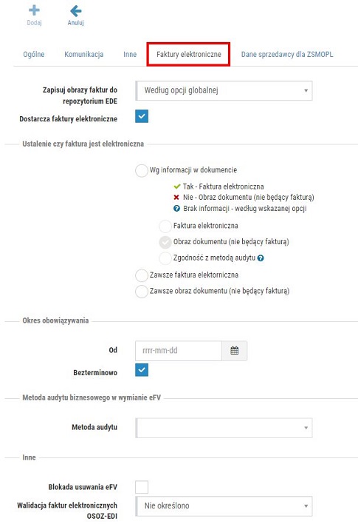Screen dimensions: 358x524
Task: Open the Według opcji globalnej dropdown
Action: pos(224,90)
